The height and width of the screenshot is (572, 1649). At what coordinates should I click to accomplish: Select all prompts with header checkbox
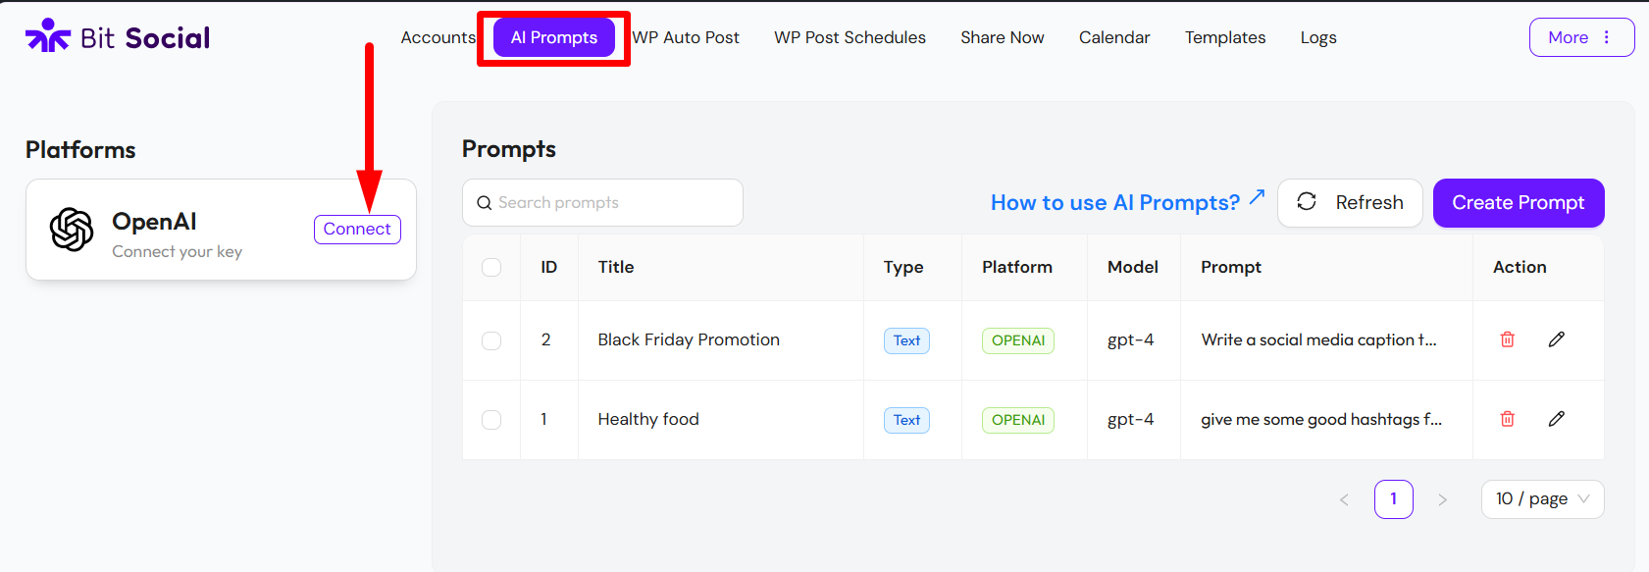491,267
